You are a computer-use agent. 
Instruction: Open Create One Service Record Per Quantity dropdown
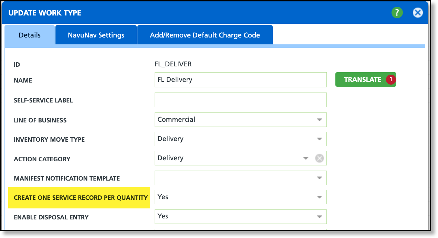319,197
